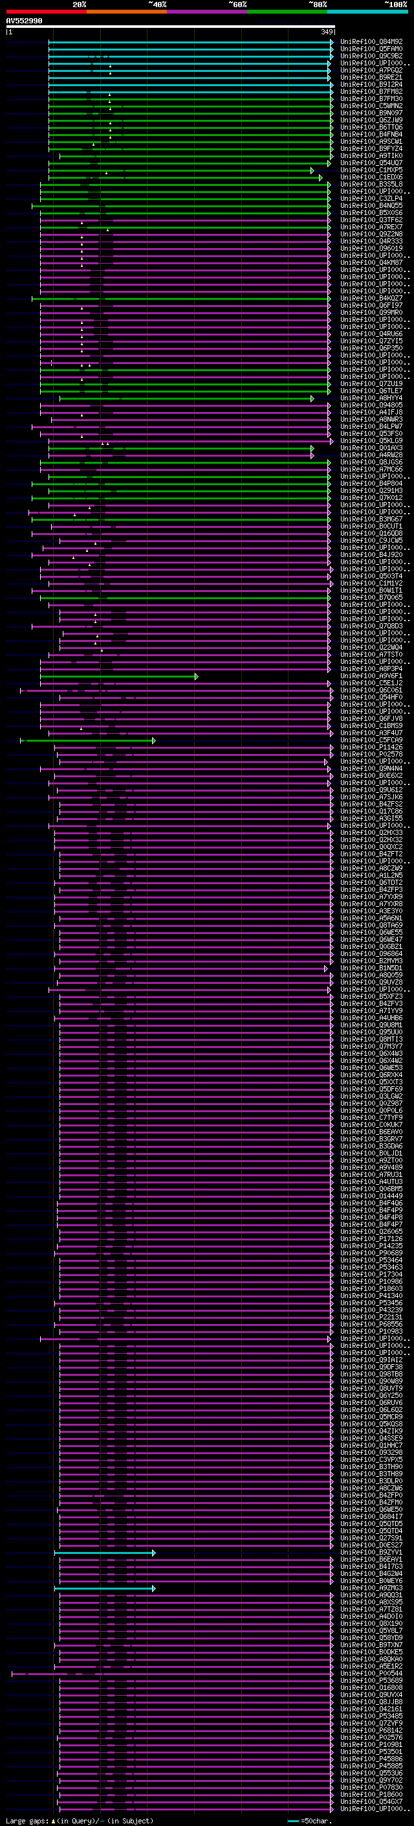Click UniRef100_Q54UQ7 hit label
Image resolution: width=414 pixels, height=1826 pixels.
[371, 163]
